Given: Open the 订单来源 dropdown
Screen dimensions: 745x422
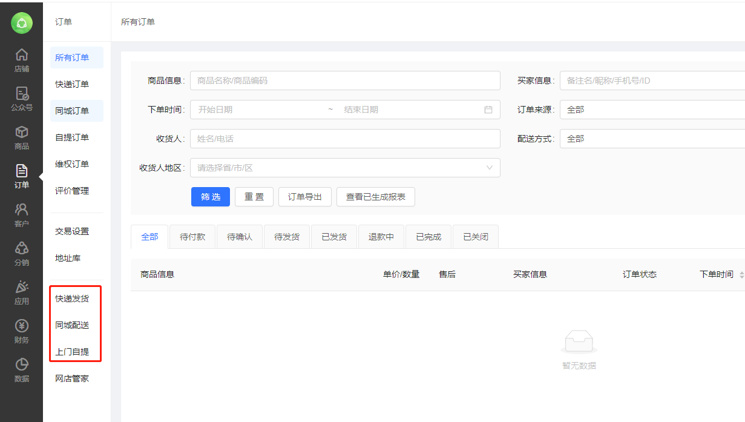Looking at the screenshot, I should (652, 110).
